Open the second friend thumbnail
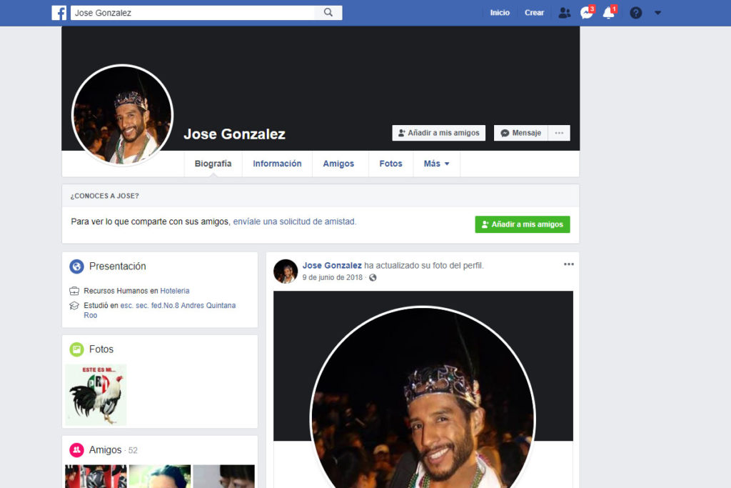The image size is (731, 488). 160,477
